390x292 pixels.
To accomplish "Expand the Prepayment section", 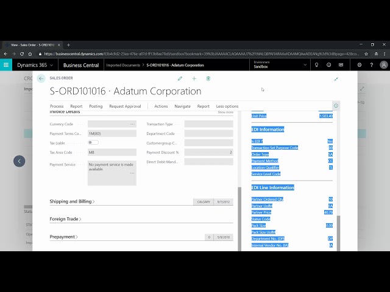I will click(63, 237).
